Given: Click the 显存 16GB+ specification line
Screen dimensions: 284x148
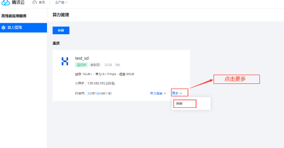Looking at the screenshot, I should 104,74.
